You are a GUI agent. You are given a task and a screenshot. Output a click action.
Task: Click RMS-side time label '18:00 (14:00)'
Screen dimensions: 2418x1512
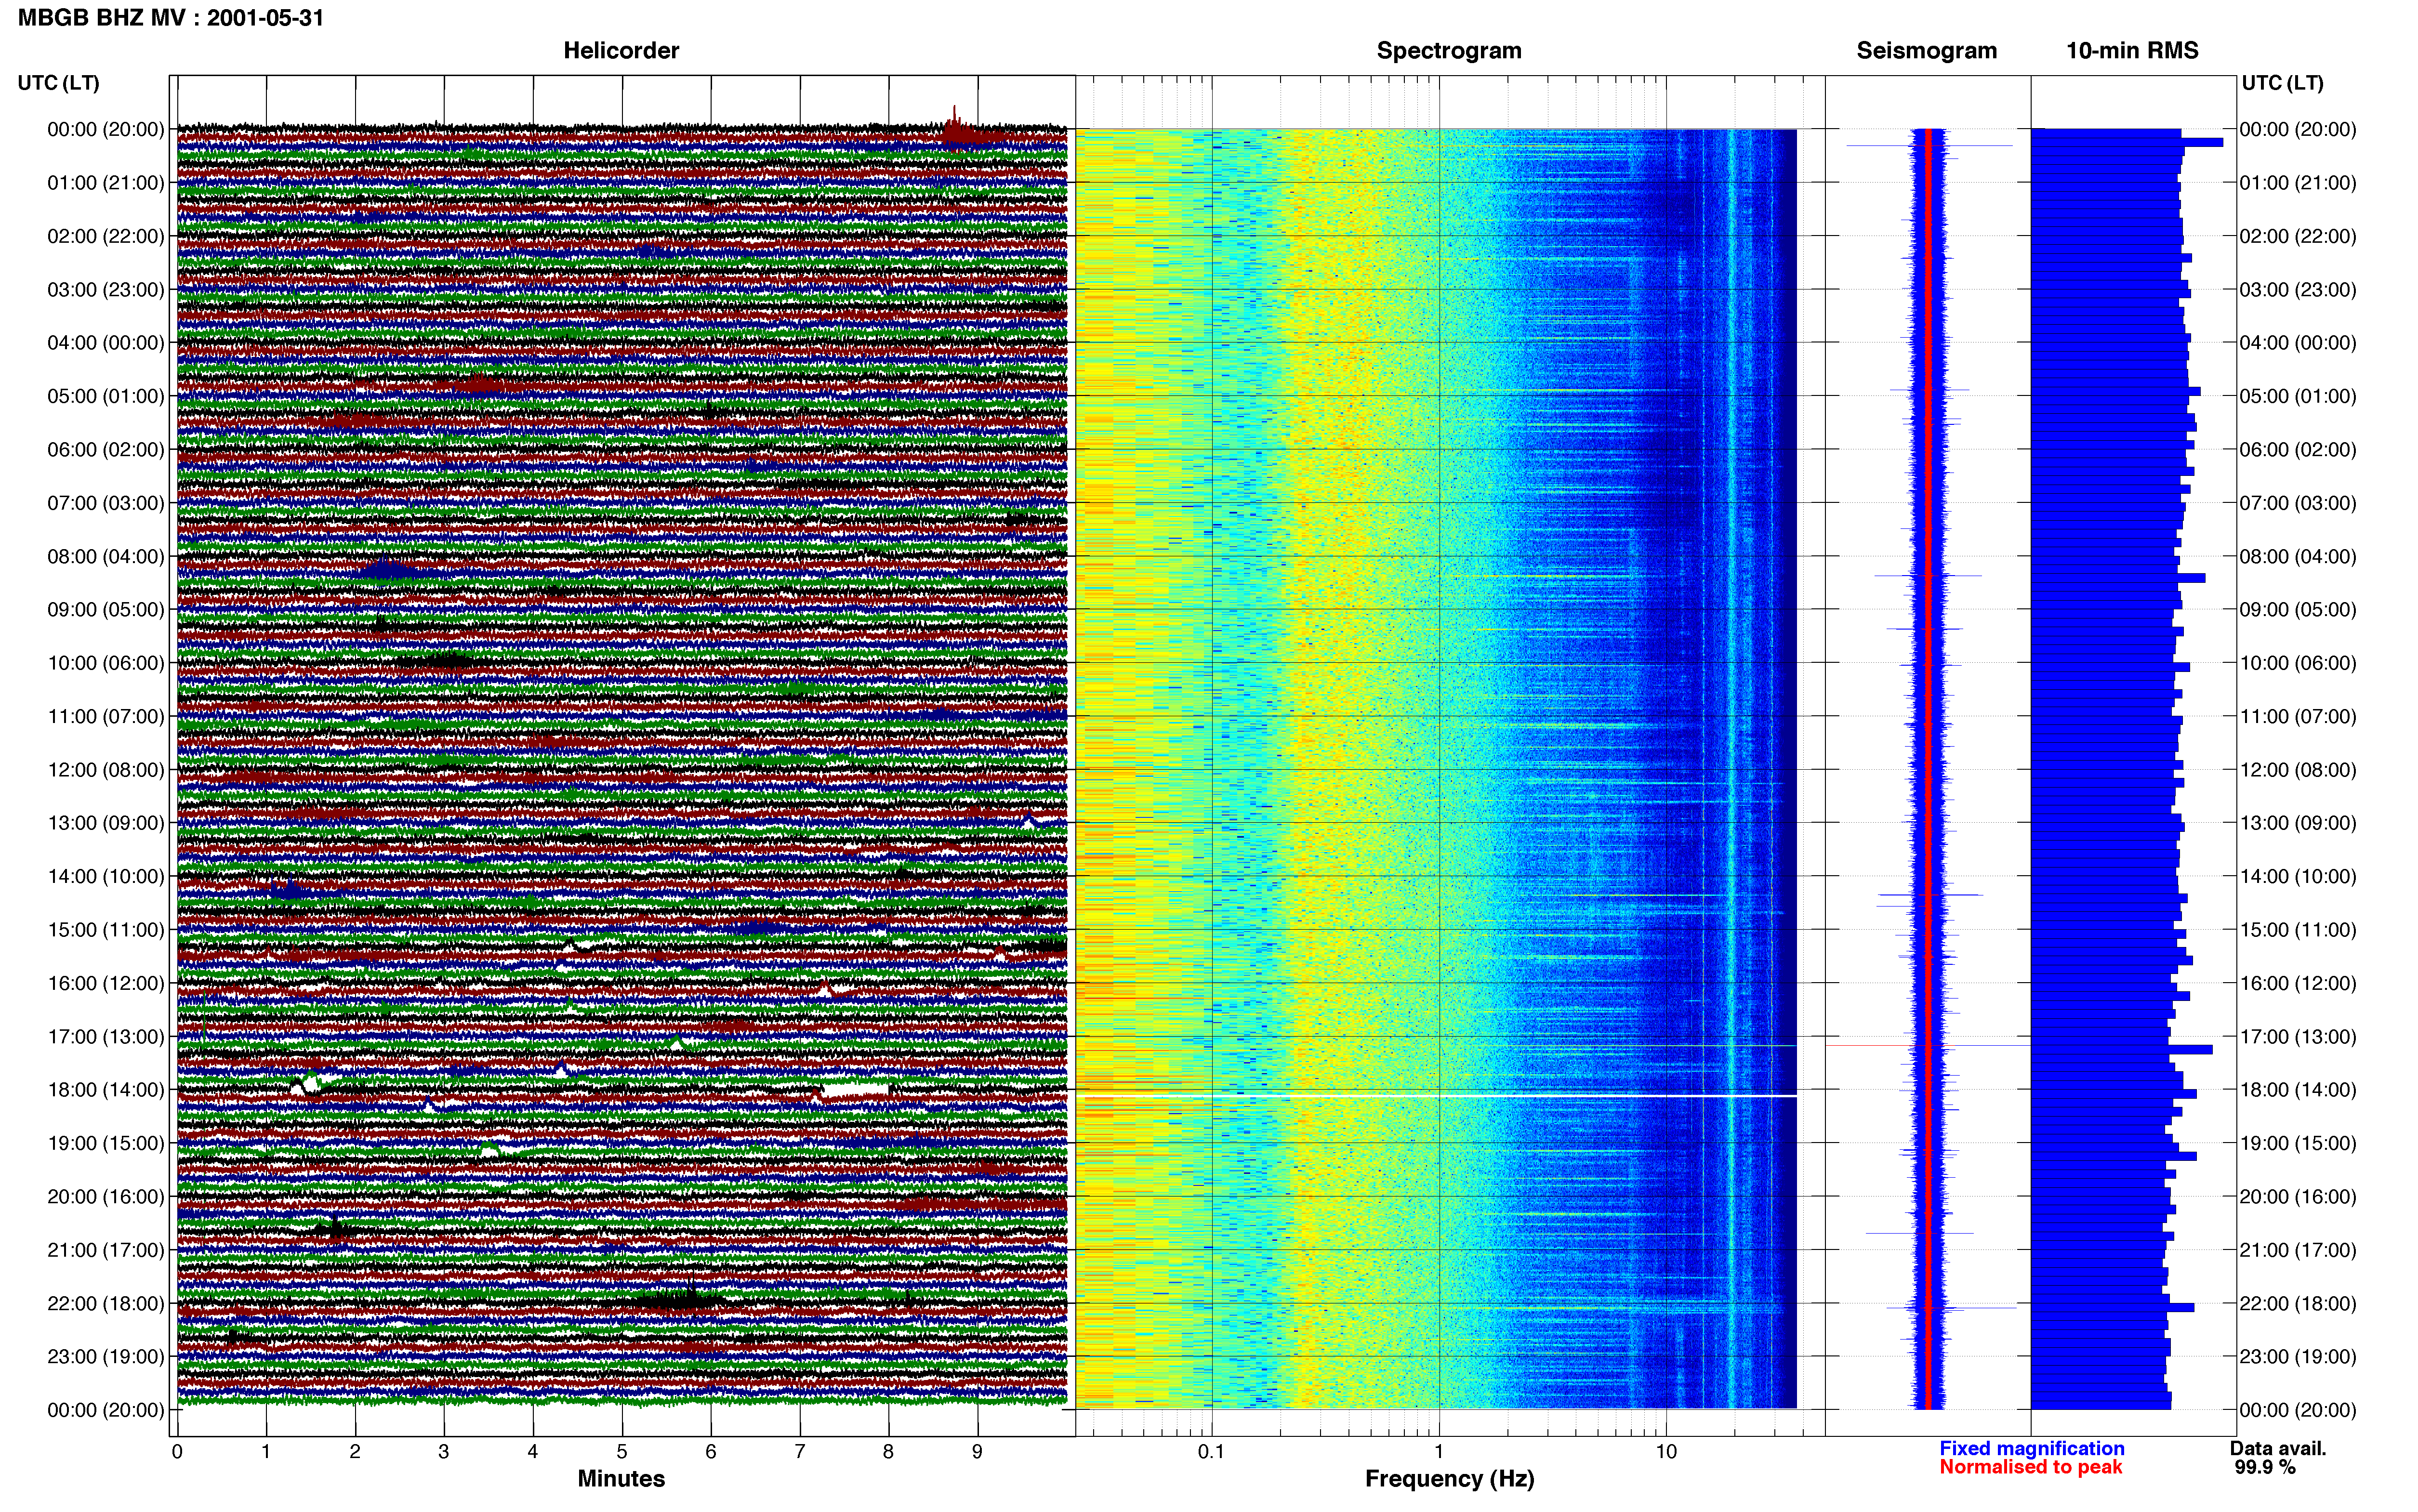click(2298, 1090)
